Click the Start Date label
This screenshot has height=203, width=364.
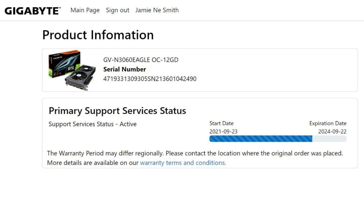point(221,123)
